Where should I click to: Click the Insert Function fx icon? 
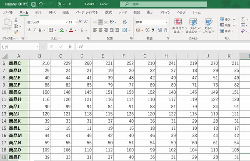[x=70, y=47]
